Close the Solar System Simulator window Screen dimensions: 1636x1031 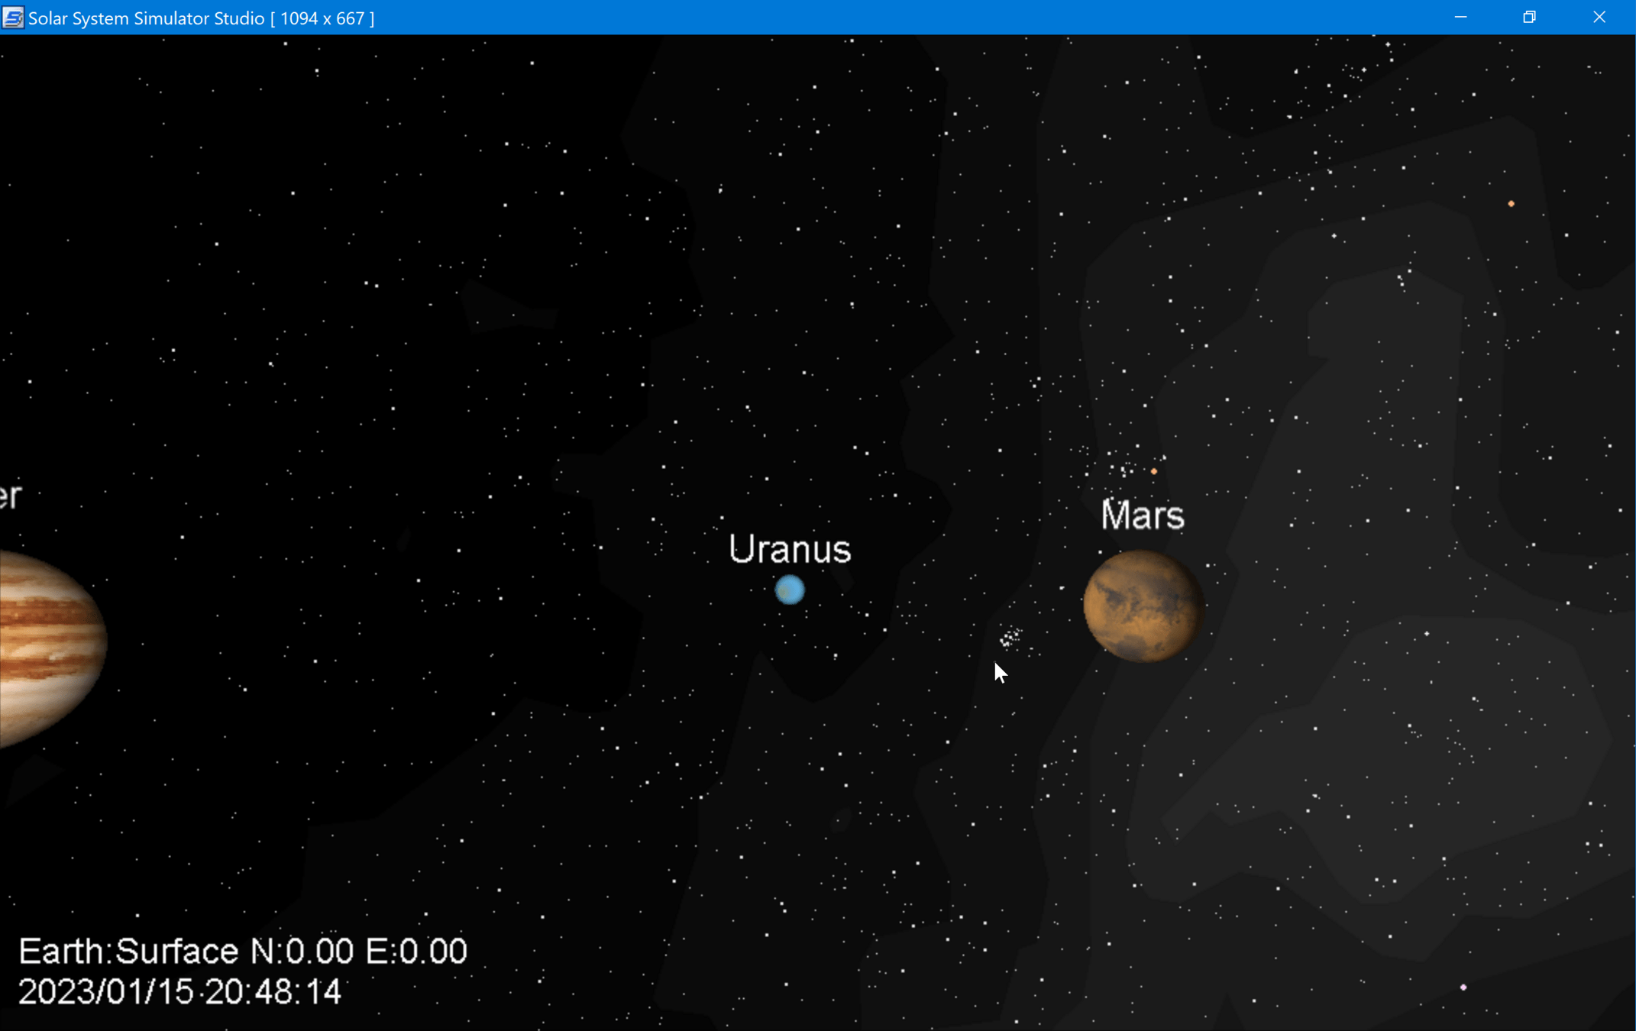[x=1599, y=18]
